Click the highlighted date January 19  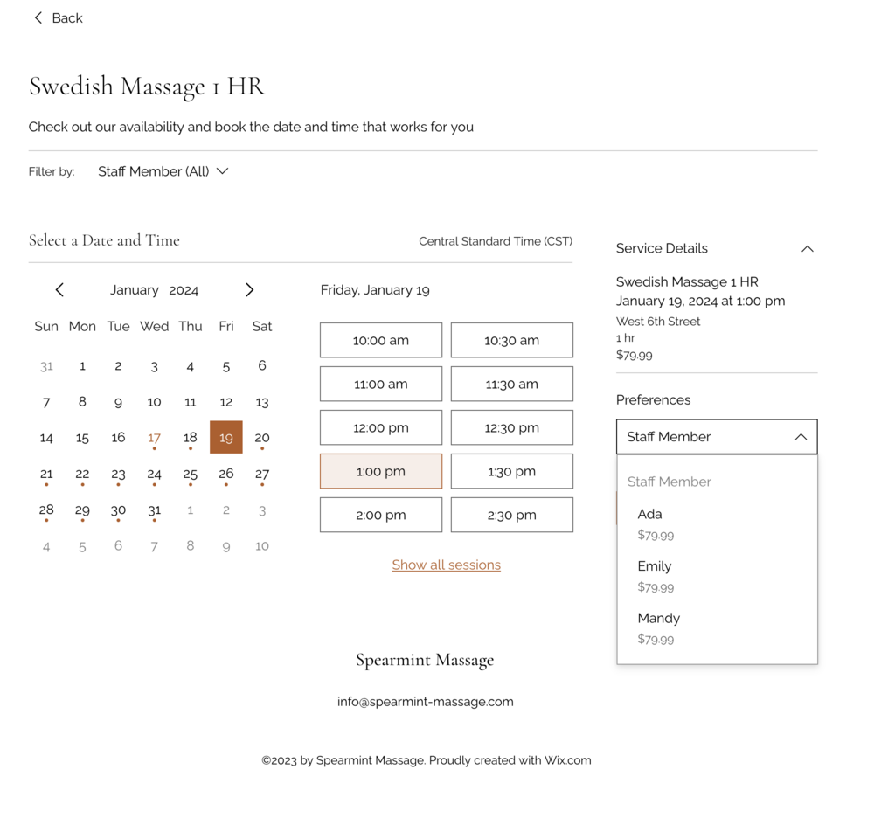(226, 437)
